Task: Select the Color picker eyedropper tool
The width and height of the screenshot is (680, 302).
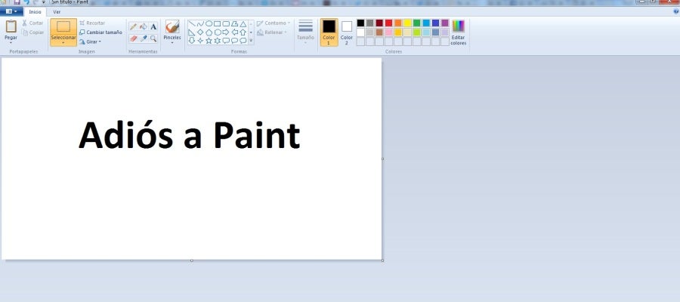Action: tap(144, 39)
